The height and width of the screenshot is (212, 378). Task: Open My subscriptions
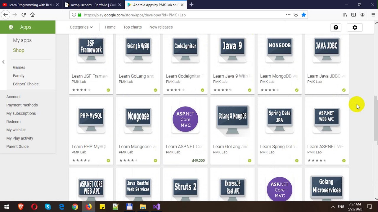(x=21, y=113)
